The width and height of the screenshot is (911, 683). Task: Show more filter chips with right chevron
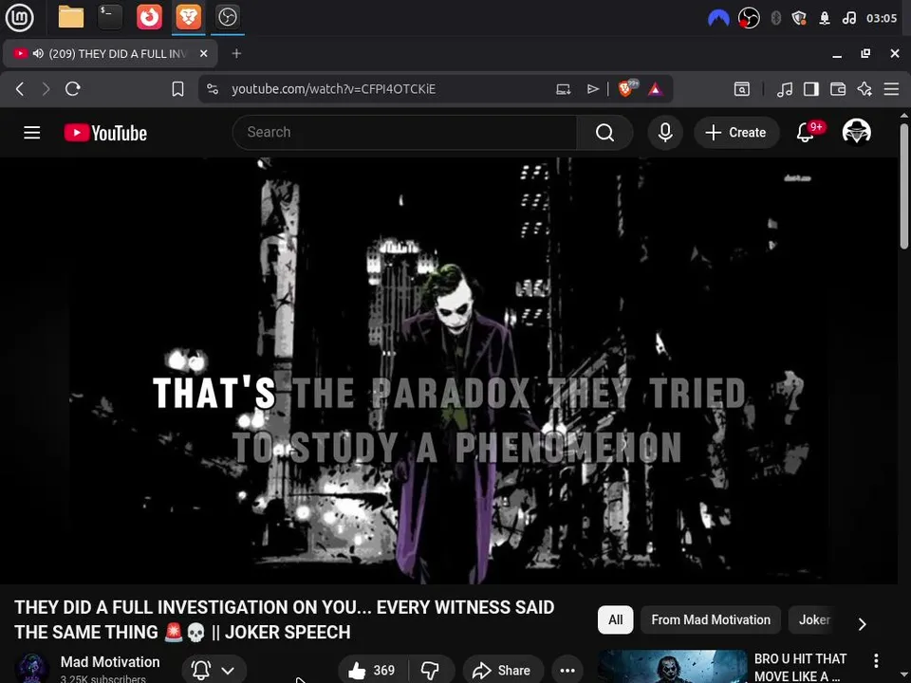click(x=863, y=624)
